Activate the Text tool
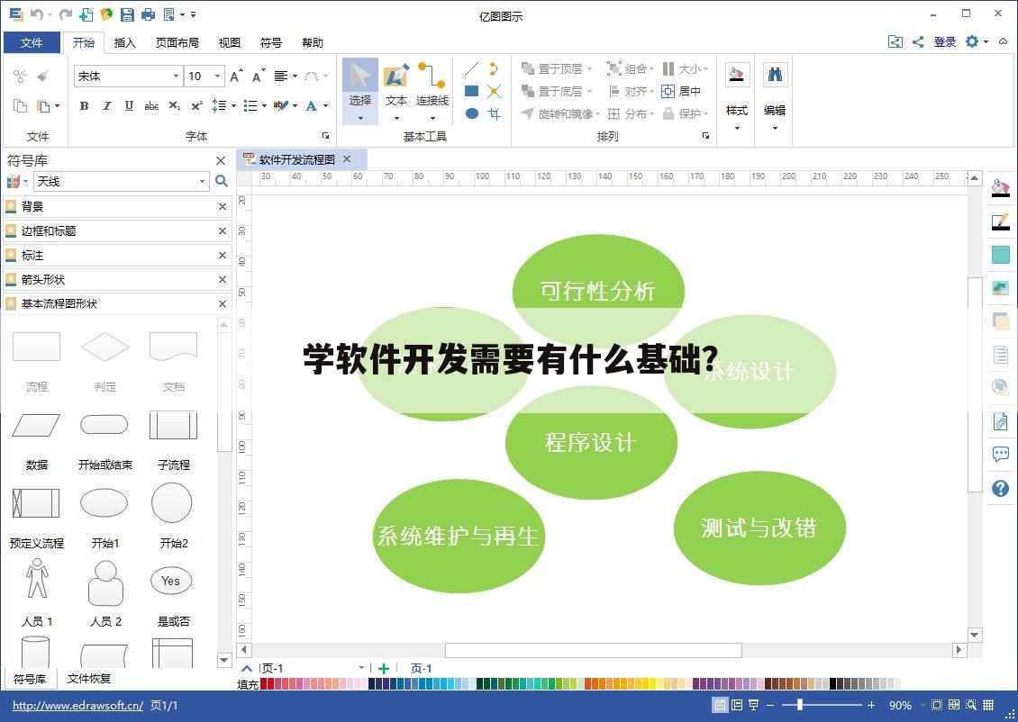Image resolution: width=1018 pixels, height=722 pixels. click(x=396, y=90)
